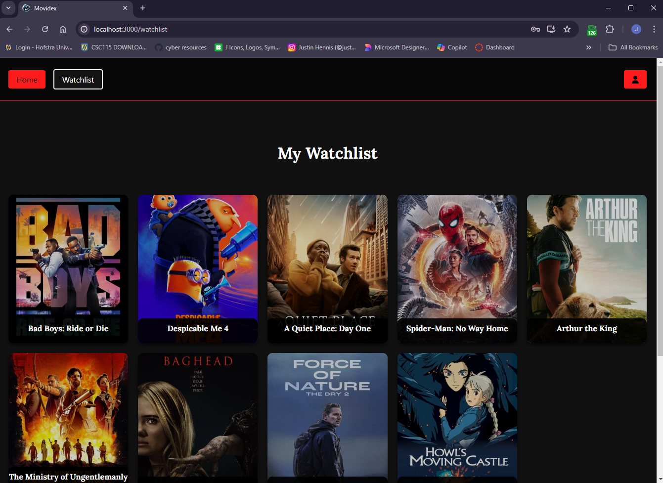Reload the page

coord(45,29)
